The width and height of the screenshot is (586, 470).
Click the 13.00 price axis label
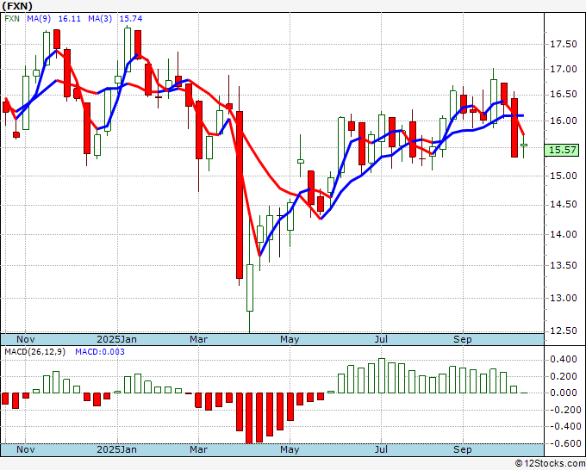(x=564, y=298)
